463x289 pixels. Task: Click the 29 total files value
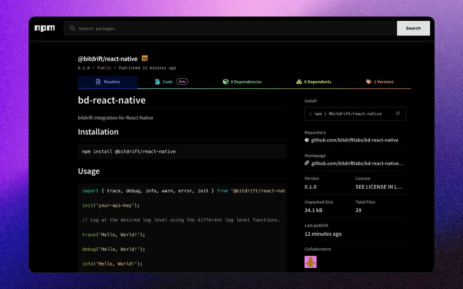point(358,210)
